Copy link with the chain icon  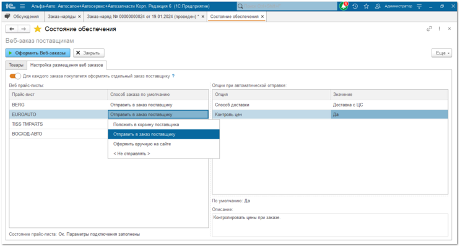point(429,28)
